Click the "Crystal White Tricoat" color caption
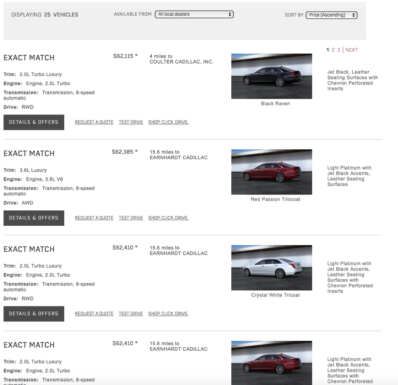 (276, 295)
